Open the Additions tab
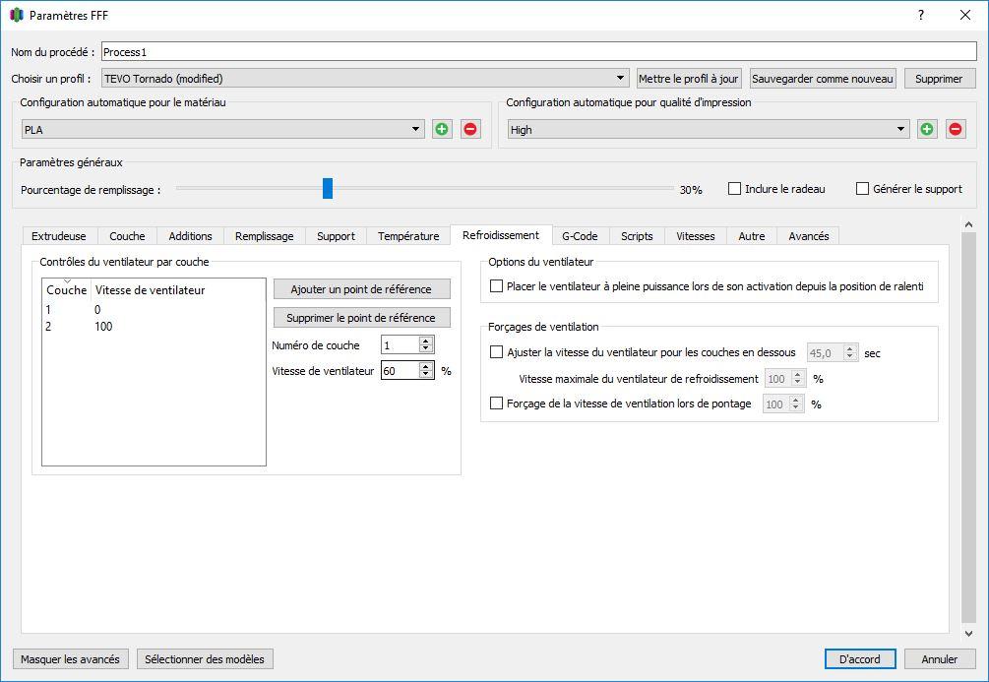This screenshot has width=989, height=682. [x=190, y=236]
